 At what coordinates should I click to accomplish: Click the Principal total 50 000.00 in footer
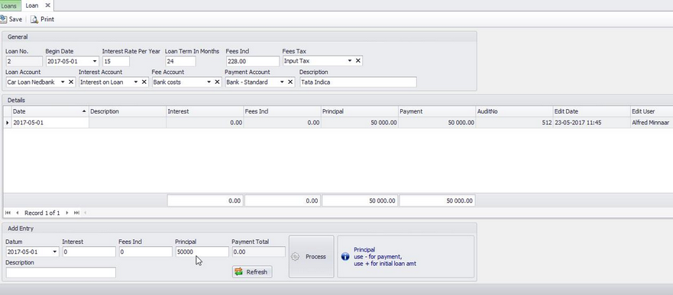[x=360, y=200]
